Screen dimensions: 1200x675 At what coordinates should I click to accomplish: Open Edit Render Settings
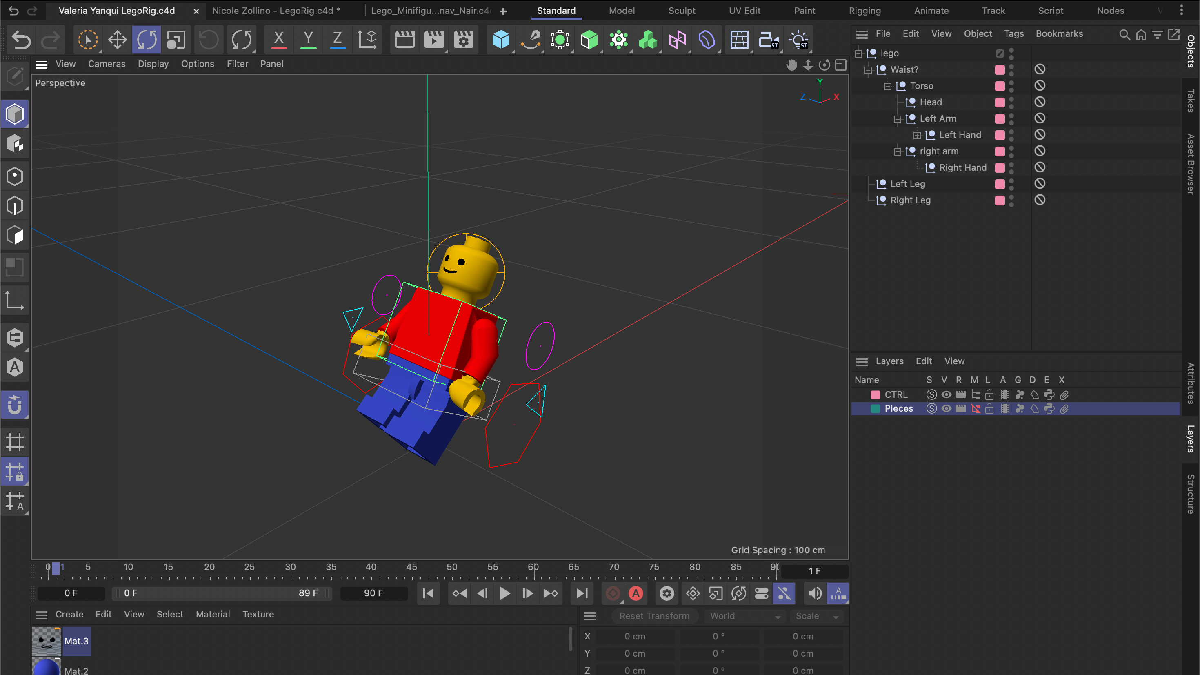[x=463, y=40]
